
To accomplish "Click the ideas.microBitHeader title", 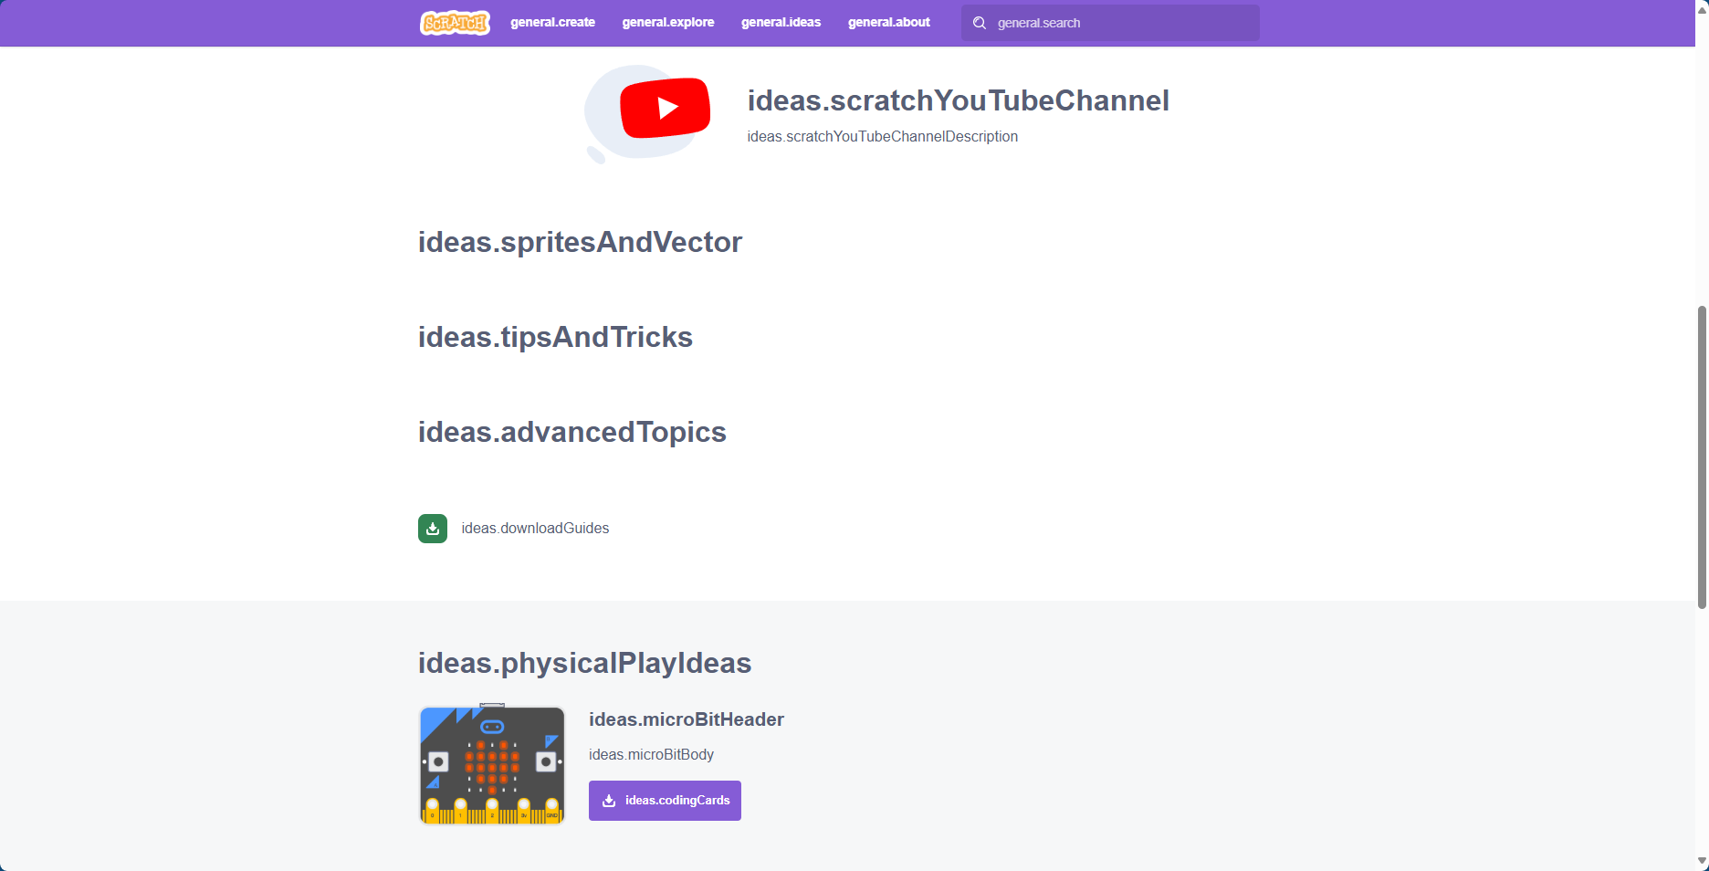I will pos(686,719).
